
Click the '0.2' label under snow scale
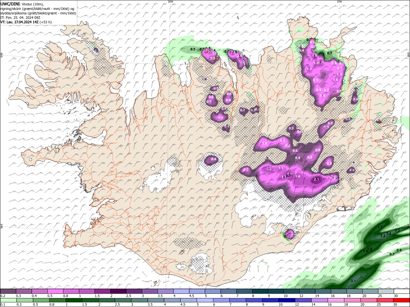coord(3,296)
